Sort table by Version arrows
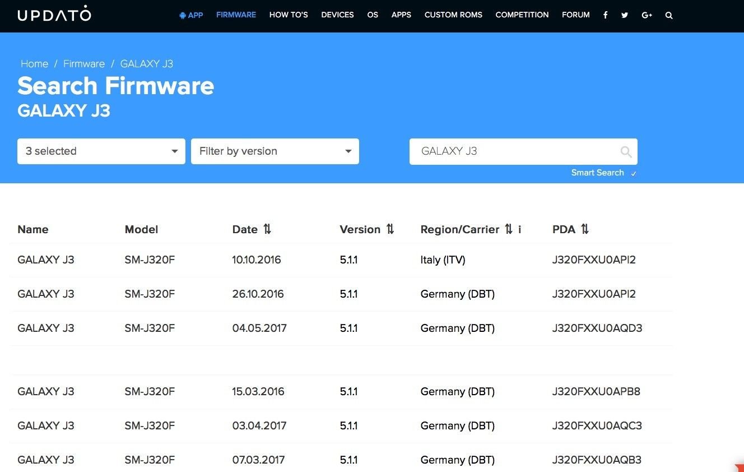 pos(390,229)
